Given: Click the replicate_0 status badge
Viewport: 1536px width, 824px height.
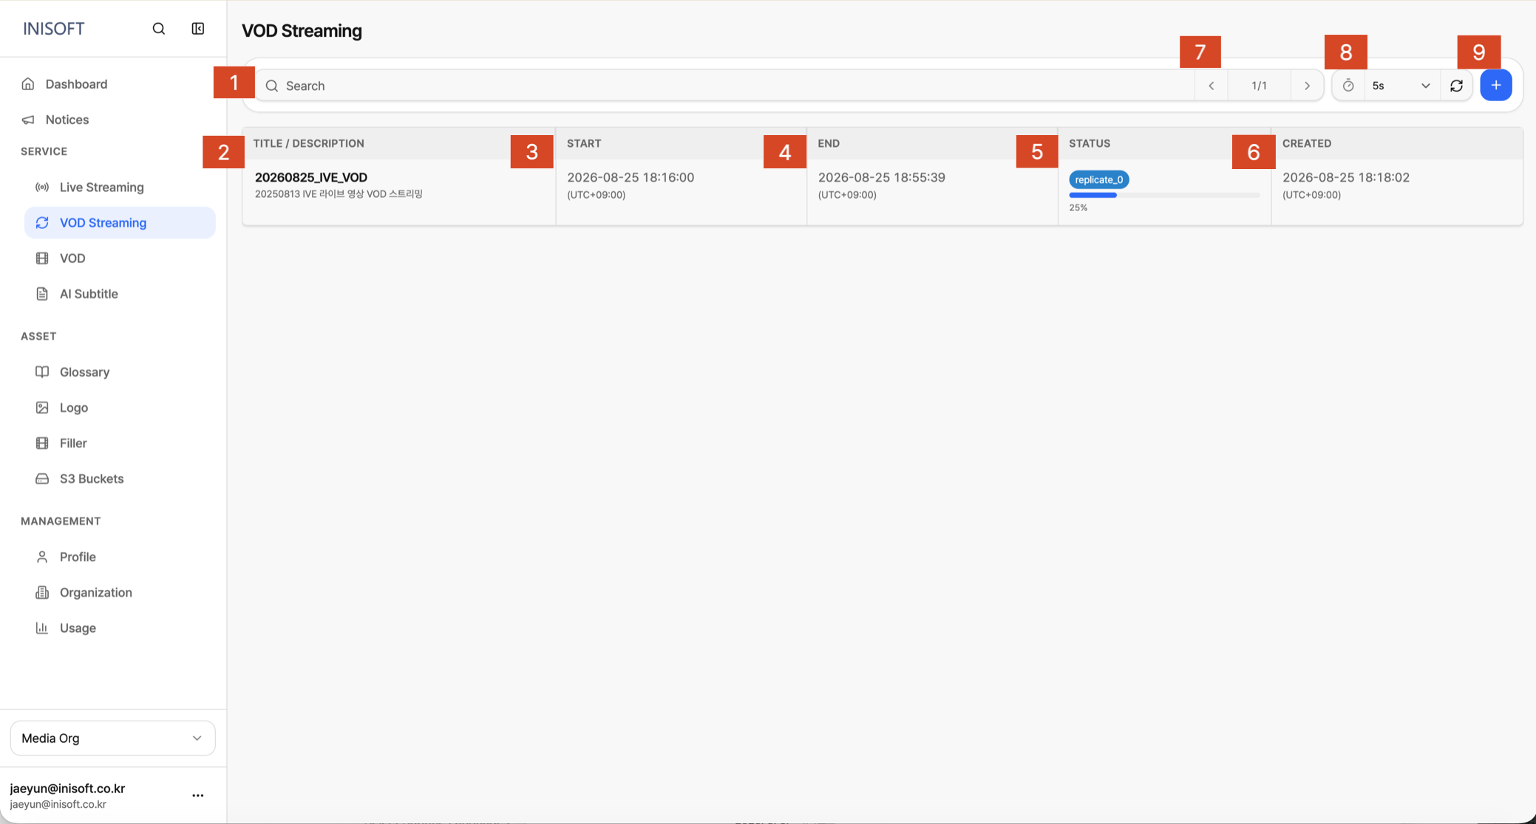Looking at the screenshot, I should click(1099, 179).
